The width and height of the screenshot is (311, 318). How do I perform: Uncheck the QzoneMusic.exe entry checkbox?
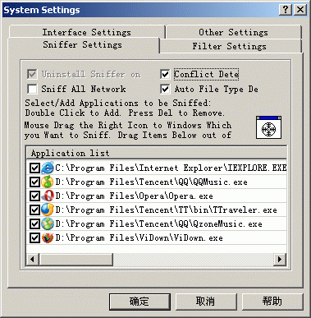[x=34, y=224]
